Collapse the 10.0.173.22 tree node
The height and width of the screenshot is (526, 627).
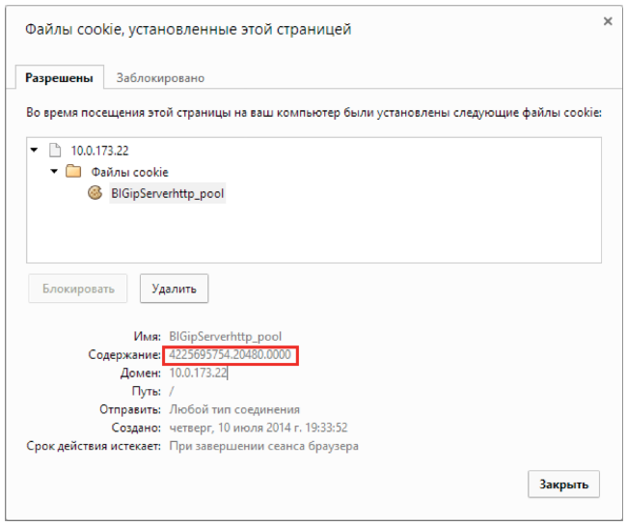coord(35,151)
